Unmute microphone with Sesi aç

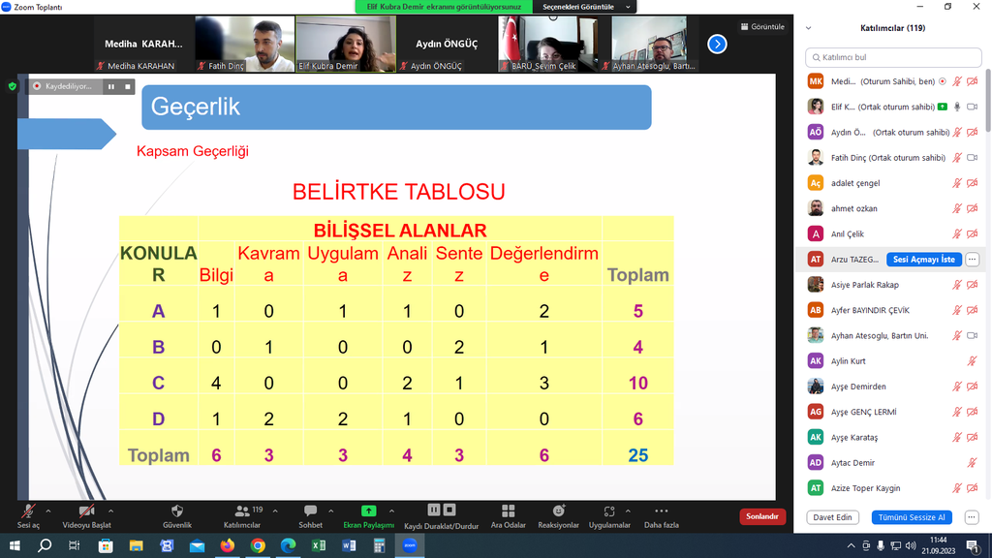pos(28,511)
